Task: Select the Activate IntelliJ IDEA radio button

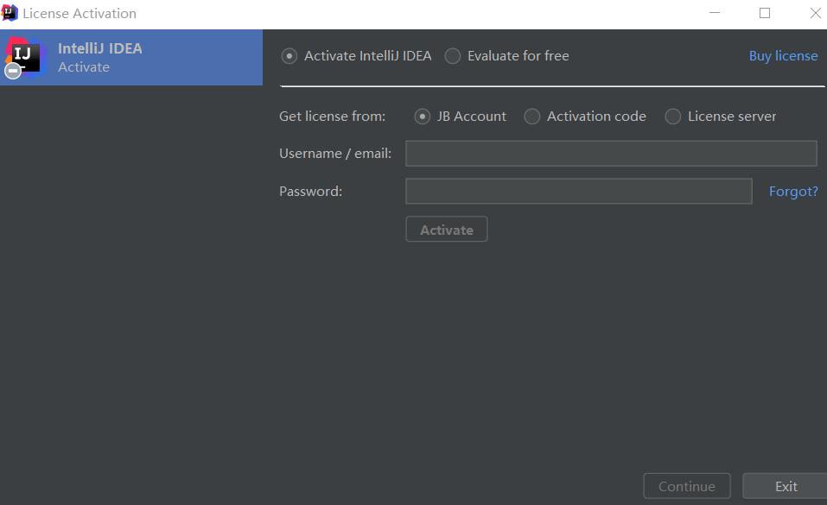Action: point(289,56)
